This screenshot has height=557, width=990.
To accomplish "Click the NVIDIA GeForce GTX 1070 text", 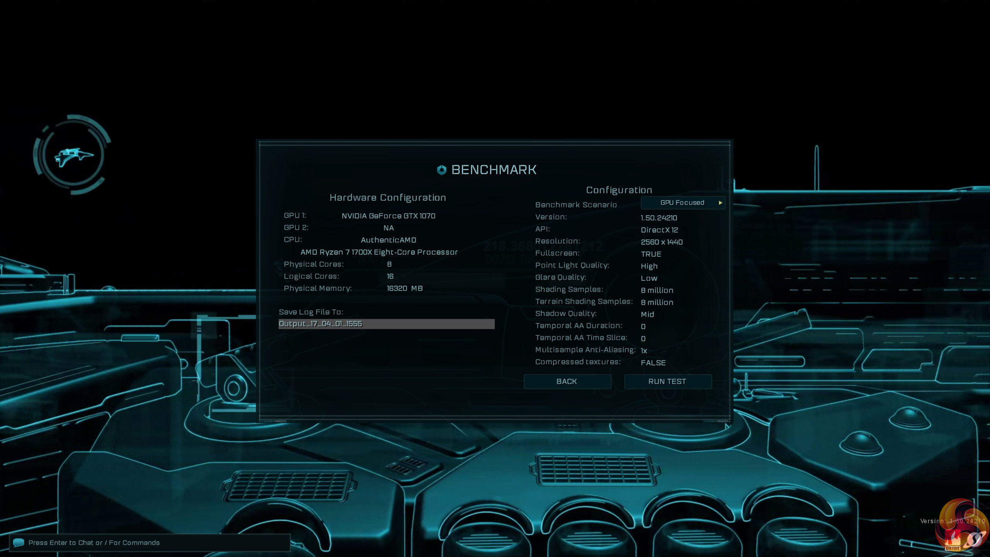I will [388, 216].
